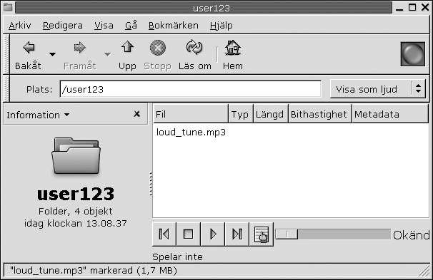Click the status bar markerad message
Viewport: 433px width, 280px height.
[94, 271]
